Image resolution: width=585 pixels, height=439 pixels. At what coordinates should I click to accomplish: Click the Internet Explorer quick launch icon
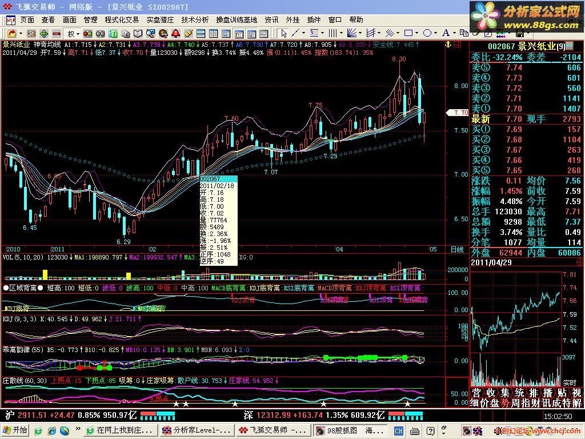point(52,431)
